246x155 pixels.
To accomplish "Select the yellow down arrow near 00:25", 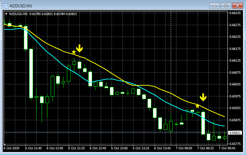I will click(203, 97).
